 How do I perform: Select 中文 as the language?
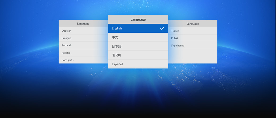click(x=115, y=37)
